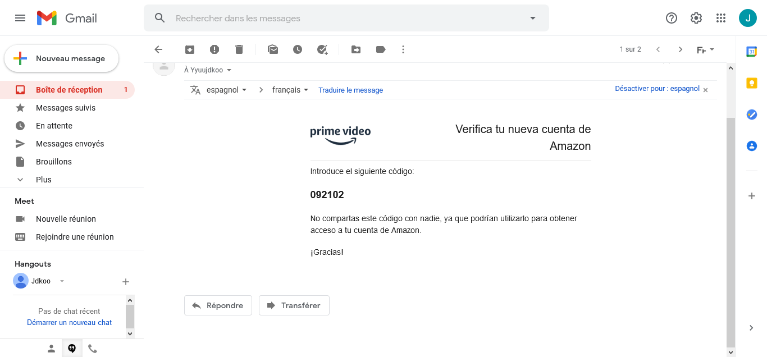
Task: Open Boîte de réception folder
Action: 67,90
